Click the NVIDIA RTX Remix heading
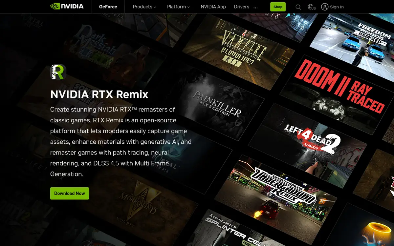The height and width of the screenshot is (246, 394). (x=99, y=94)
